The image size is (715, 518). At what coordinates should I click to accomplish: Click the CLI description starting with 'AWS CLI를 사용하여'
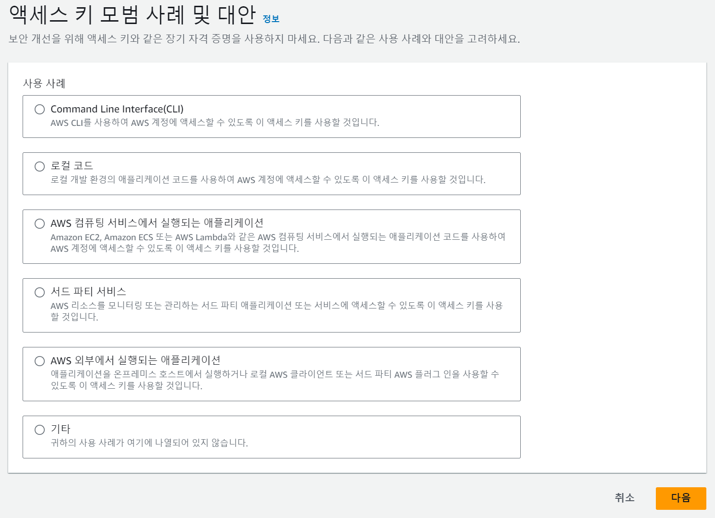(215, 123)
